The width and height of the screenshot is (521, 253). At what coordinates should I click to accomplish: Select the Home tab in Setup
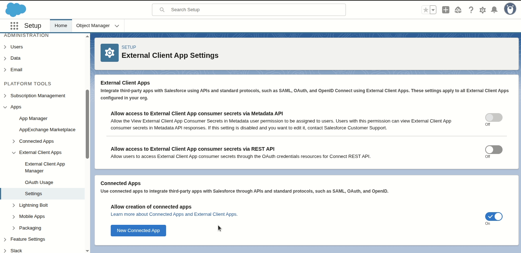(x=60, y=25)
